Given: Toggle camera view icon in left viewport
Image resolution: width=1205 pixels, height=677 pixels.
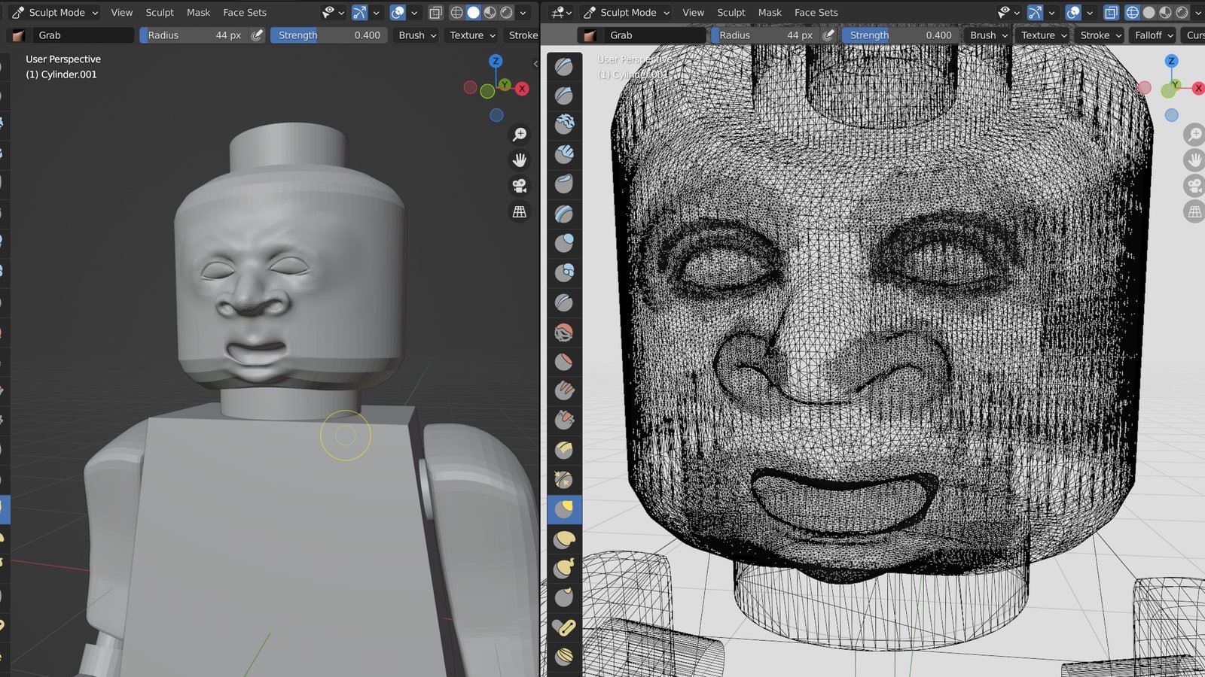Looking at the screenshot, I should point(520,186).
